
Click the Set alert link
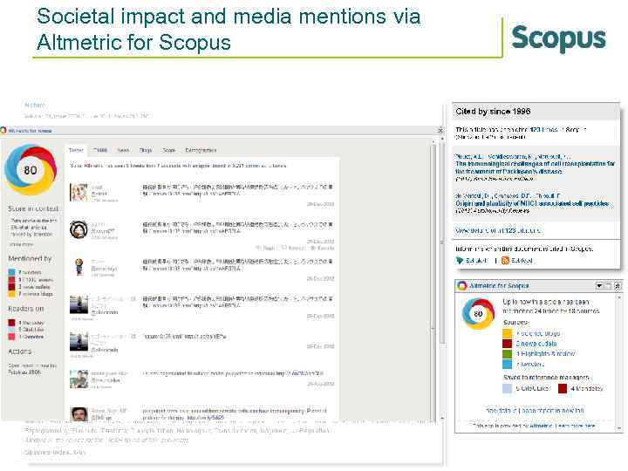click(x=476, y=260)
